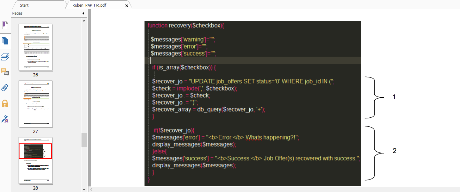
Task: Open the Security lock panel icon
Action: point(5,103)
